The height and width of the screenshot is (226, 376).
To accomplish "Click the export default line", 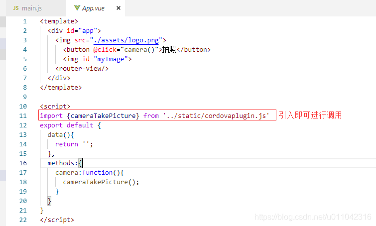I will 71,125.
